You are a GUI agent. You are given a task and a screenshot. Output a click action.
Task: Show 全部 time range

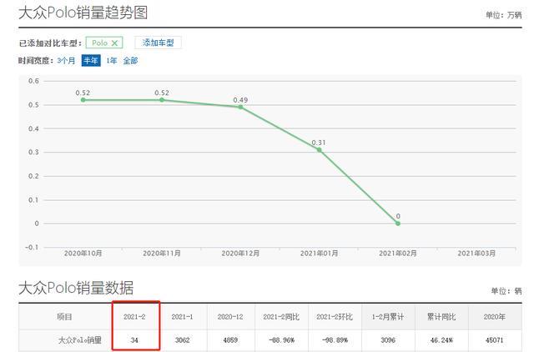[130, 61]
